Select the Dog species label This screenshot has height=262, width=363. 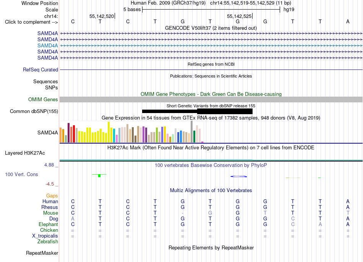coord(54,219)
